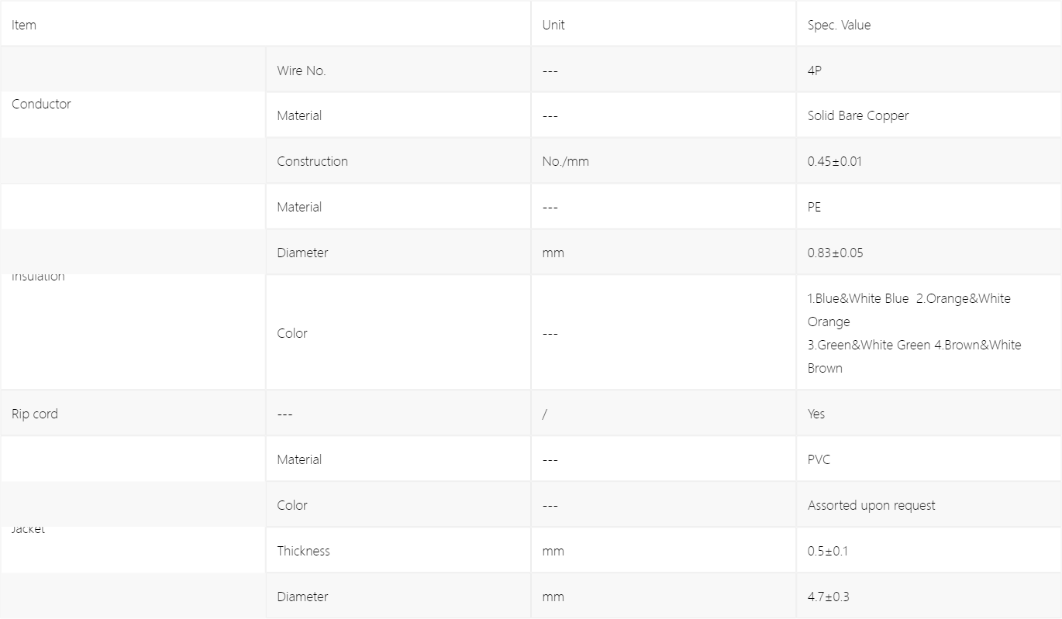Image resolution: width=1062 pixels, height=619 pixels.
Task: Click the Rip cord row label
Action: click(x=35, y=414)
